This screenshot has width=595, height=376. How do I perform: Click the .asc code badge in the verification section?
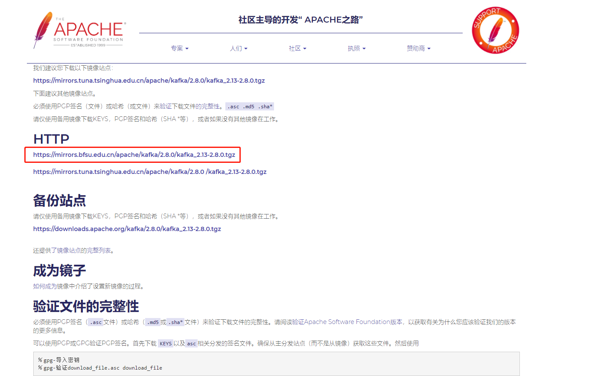(95, 322)
